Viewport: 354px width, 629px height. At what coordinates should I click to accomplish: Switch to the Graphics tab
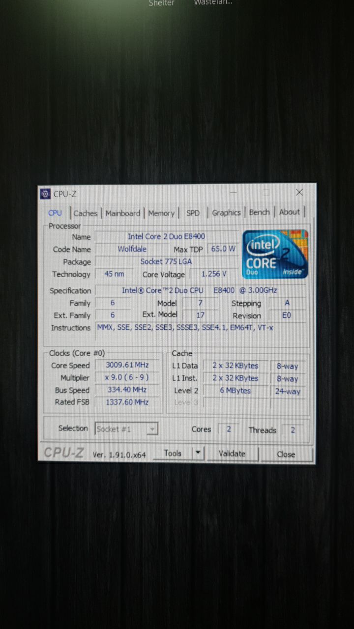pos(226,213)
